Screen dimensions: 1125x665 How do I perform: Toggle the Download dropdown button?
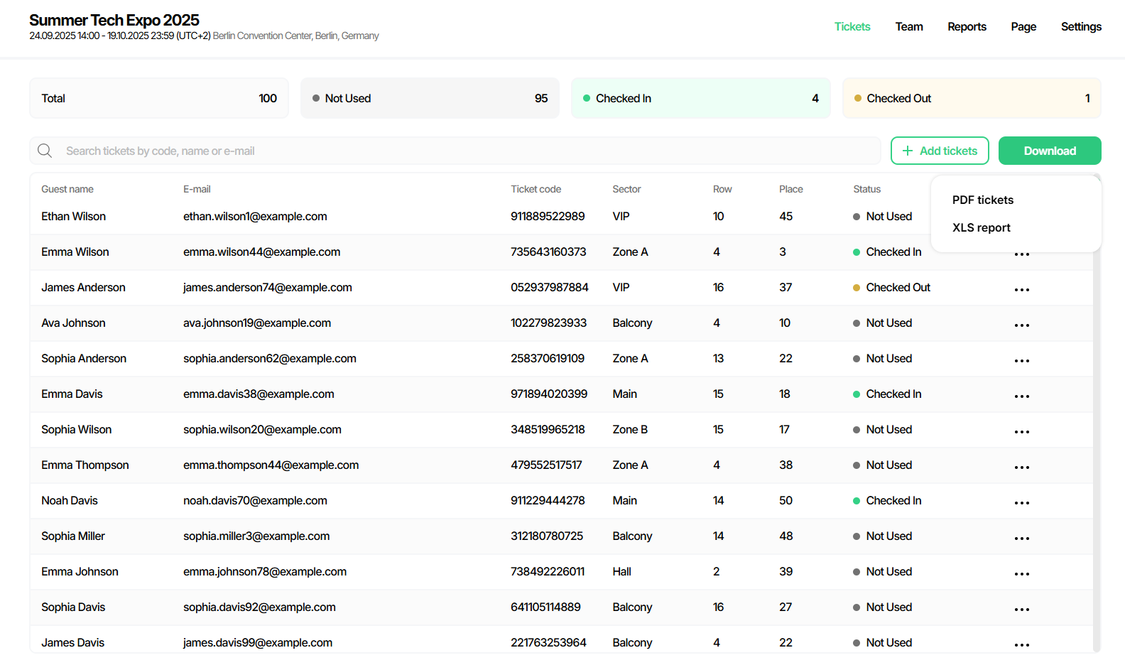1049,151
